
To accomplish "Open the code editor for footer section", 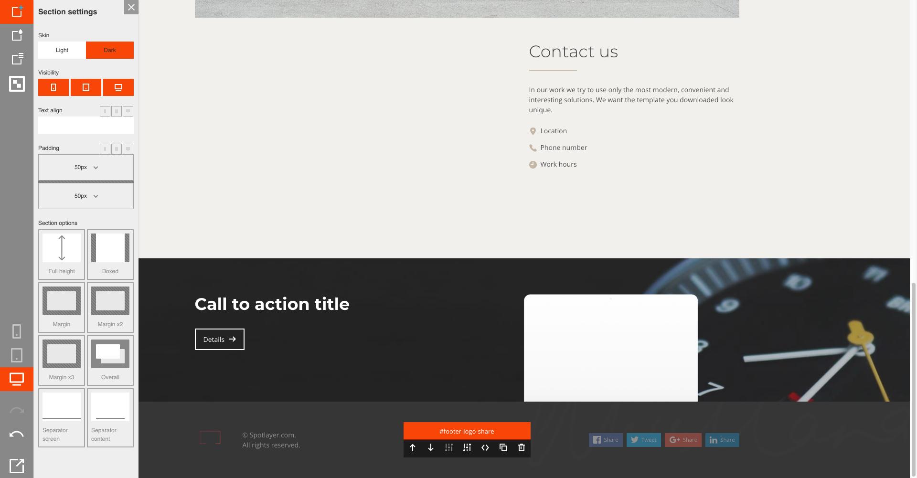I will 485,447.
